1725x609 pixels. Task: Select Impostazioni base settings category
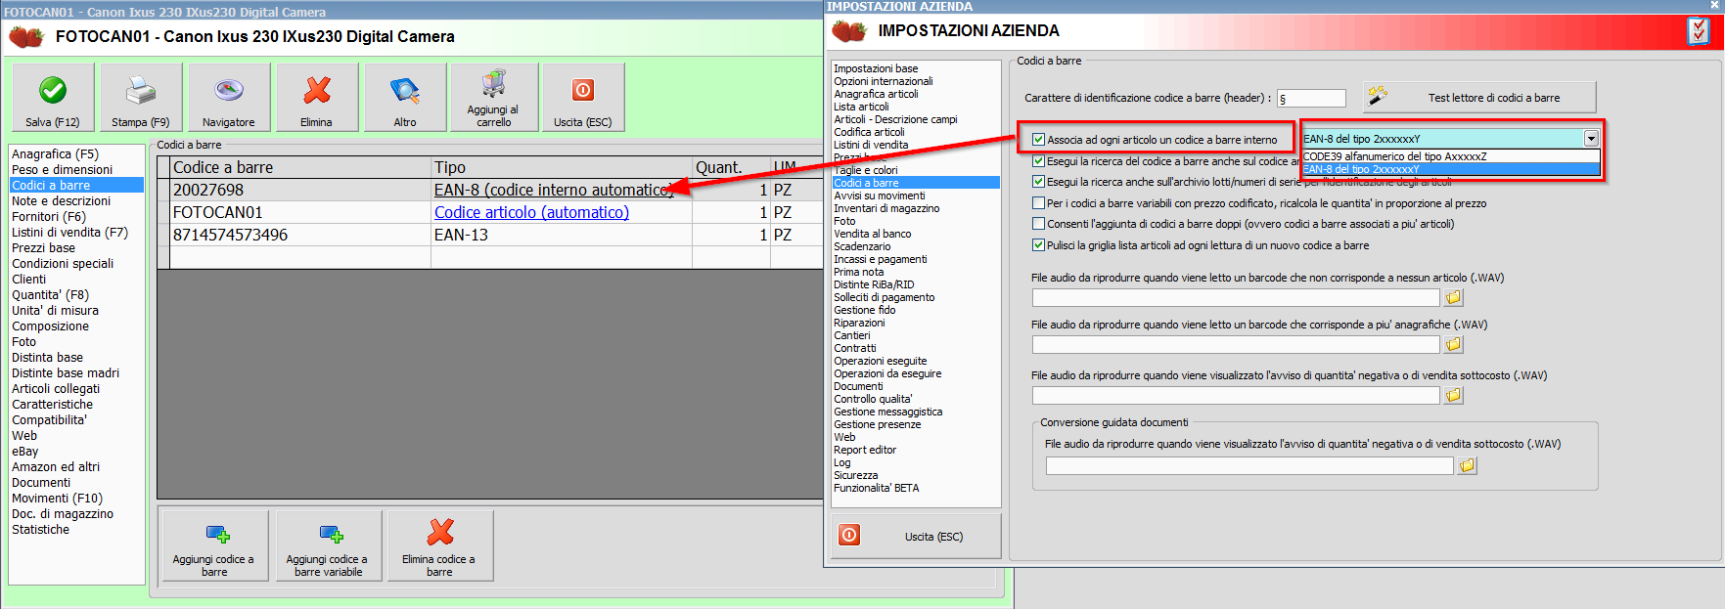(x=876, y=68)
